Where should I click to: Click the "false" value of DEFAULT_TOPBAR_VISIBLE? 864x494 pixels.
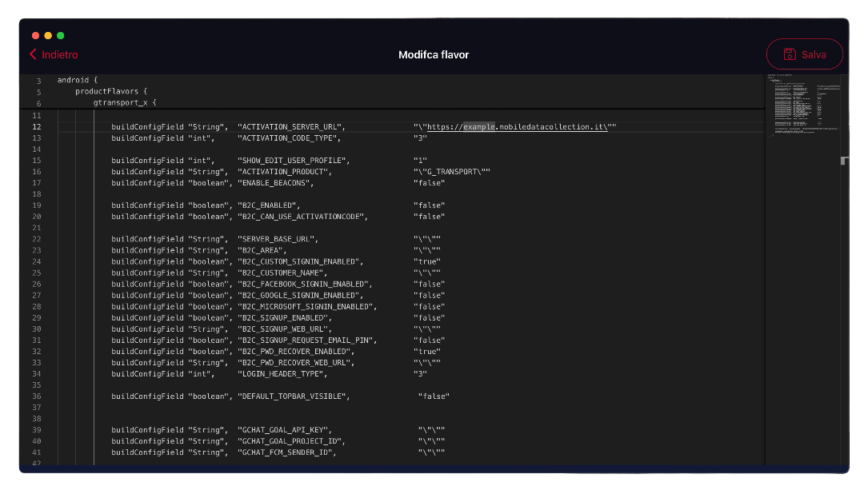(434, 396)
